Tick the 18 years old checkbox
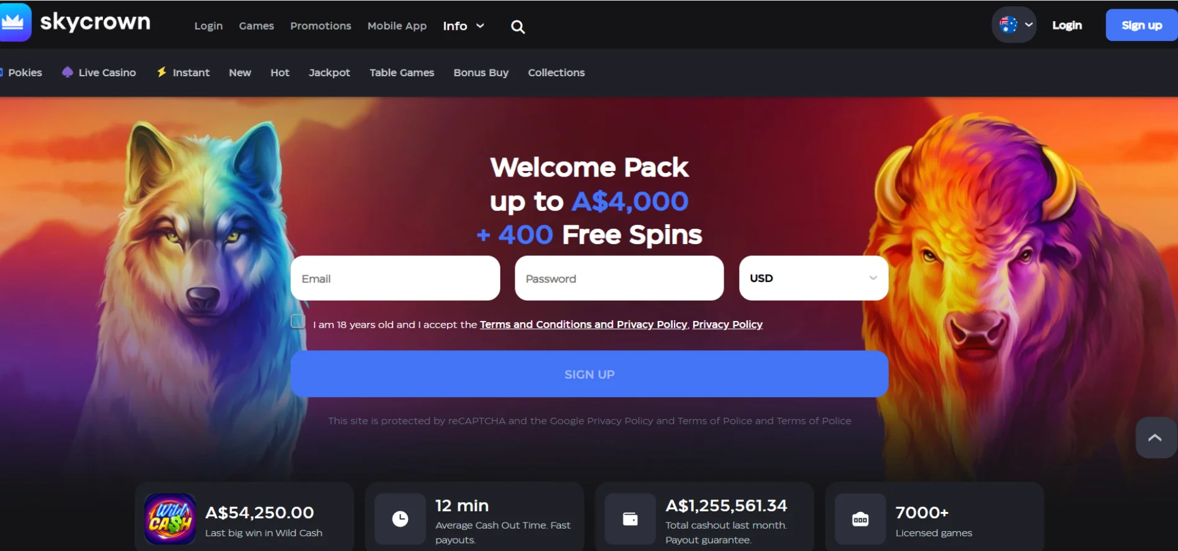The image size is (1178, 551). [x=298, y=322]
